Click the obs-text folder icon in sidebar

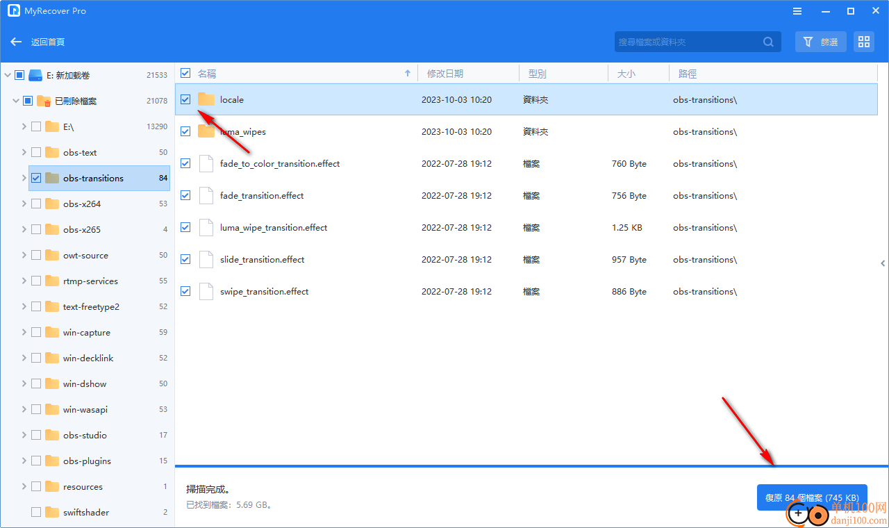[52, 152]
